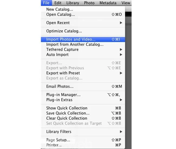Expand the Plug-in Extras submenu
The width and height of the screenshot is (176, 149).
[x=59, y=100]
